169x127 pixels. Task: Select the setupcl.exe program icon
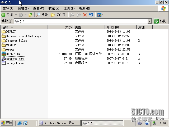coord(4,63)
